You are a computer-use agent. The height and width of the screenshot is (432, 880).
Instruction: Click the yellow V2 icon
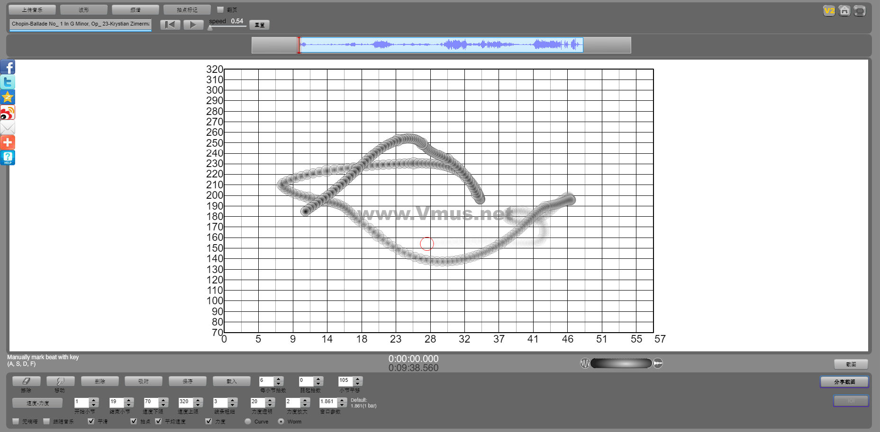[x=829, y=11]
